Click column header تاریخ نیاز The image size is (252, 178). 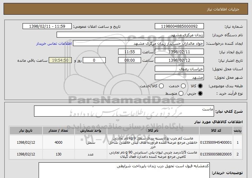tap(26, 131)
